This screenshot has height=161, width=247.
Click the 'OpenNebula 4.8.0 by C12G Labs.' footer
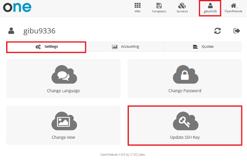[x=123, y=154]
